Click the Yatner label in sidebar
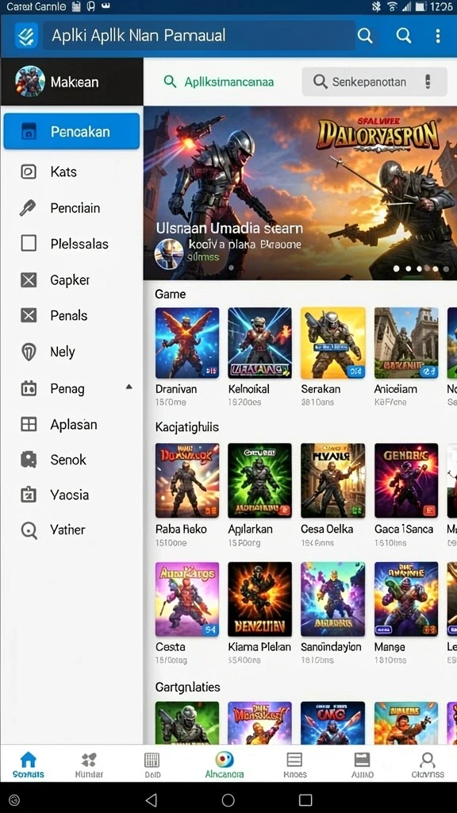 point(68,530)
